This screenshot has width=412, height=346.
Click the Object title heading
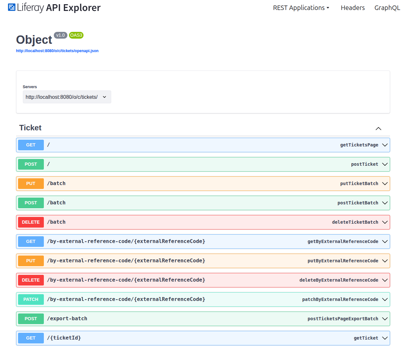[34, 40]
